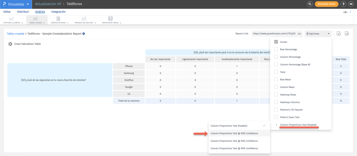This screenshot has width=357, height=156.
Task: Open Administrar datos database icon
Action: 110,18
